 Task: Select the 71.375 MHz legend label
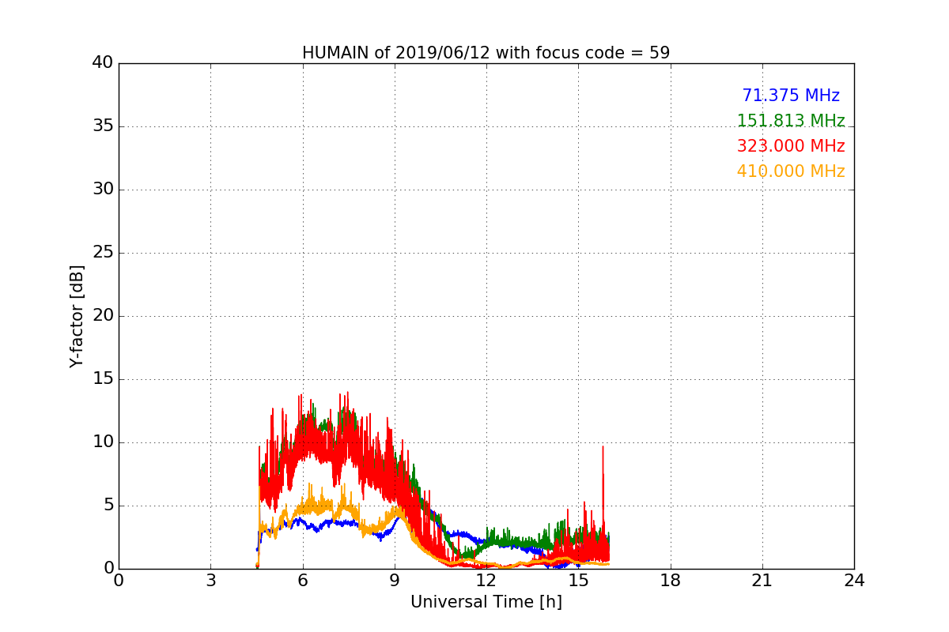pyautogui.click(x=791, y=96)
